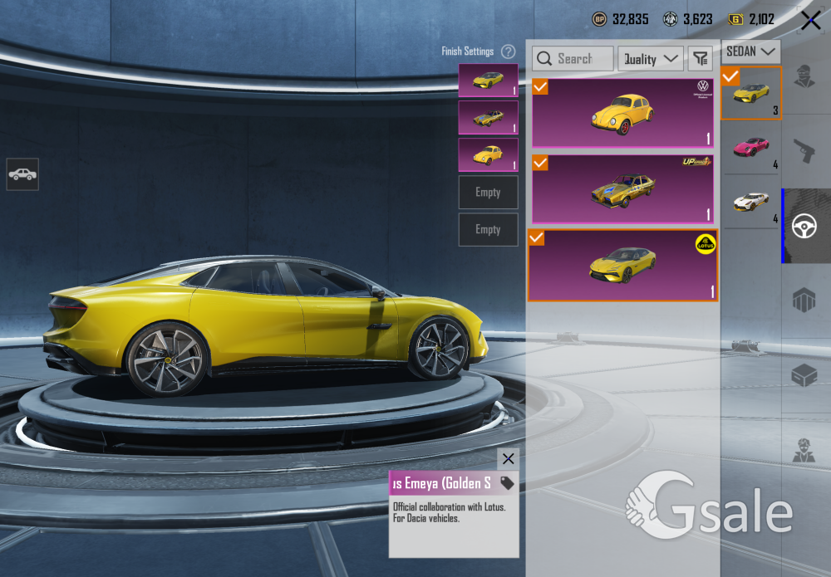Open the crate box category icon
This screenshot has width=831, height=577.
(805, 375)
